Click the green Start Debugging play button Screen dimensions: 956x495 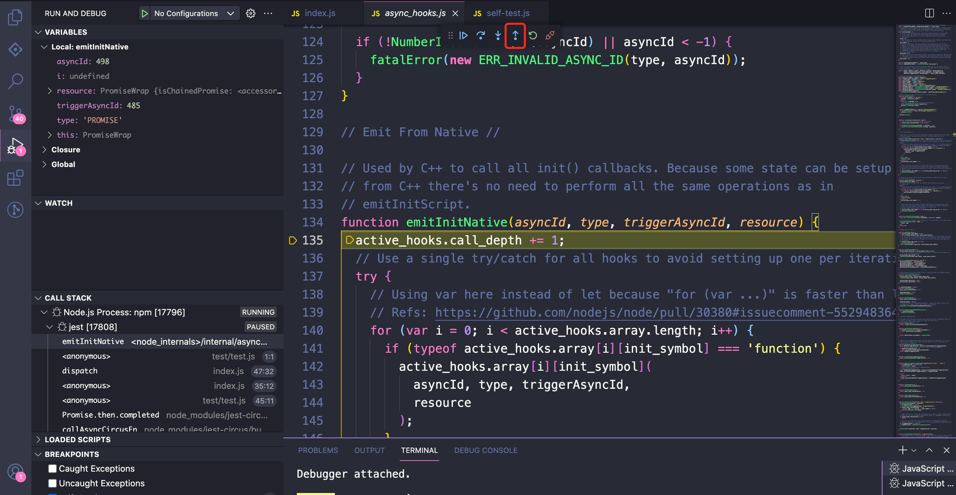(144, 13)
